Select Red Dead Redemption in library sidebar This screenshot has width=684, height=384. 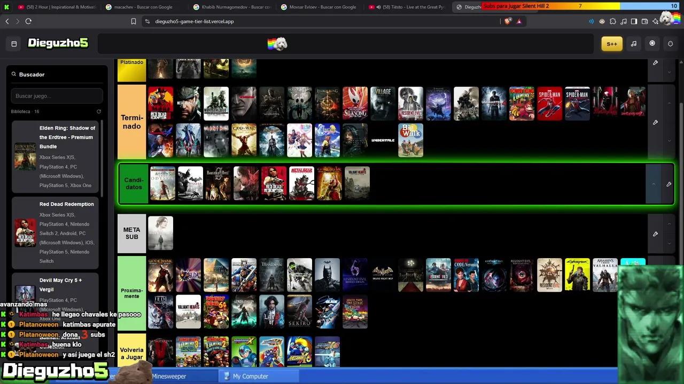coord(55,233)
